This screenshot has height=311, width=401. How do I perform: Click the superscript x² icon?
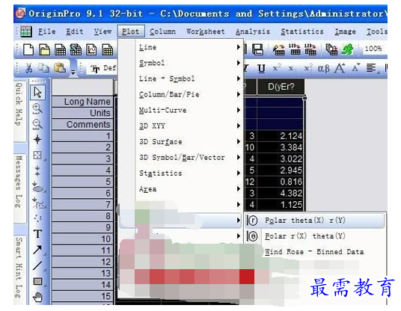(x=277, y=68)
